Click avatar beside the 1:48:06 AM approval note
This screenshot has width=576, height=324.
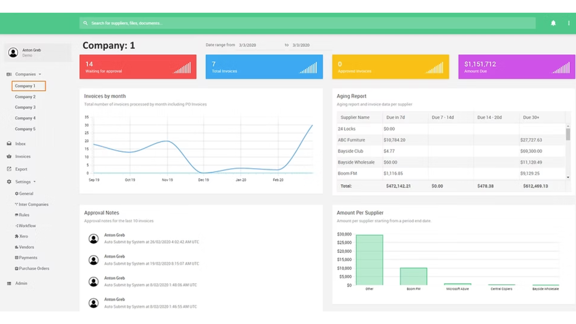click(94, 282)
